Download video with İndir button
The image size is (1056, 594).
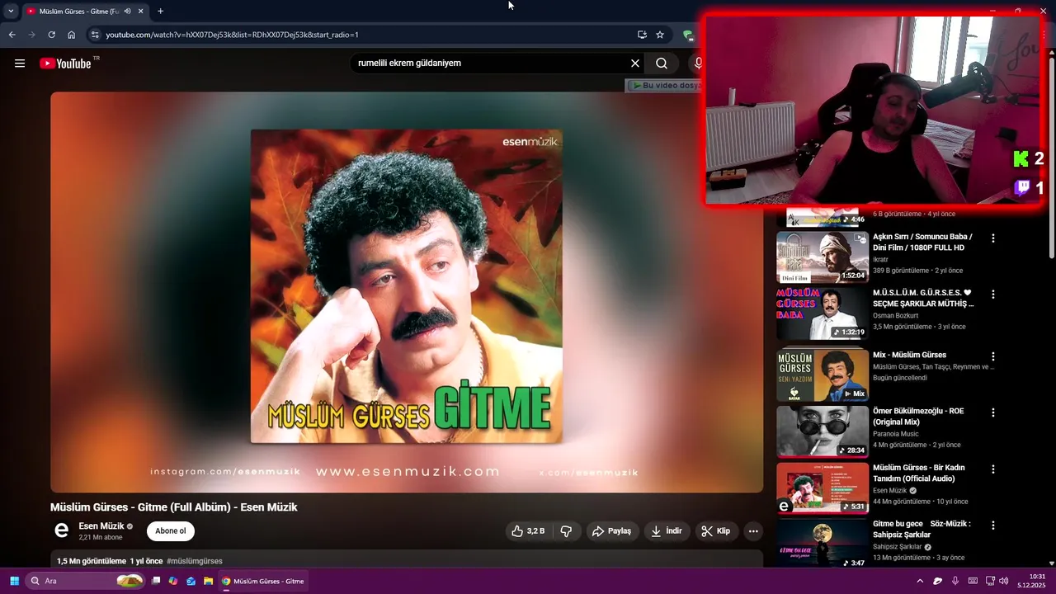[x=667, y=530]
